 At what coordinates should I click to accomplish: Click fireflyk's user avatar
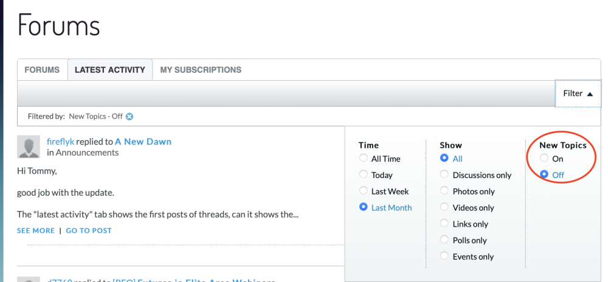[x=29, y=147]
